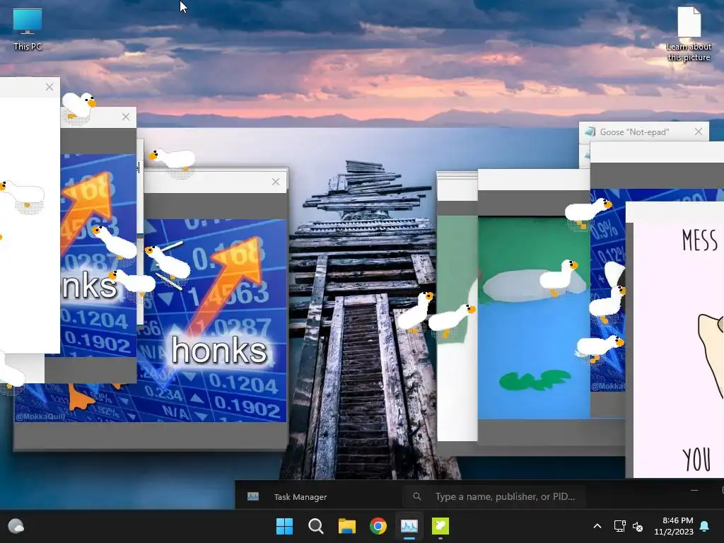Click the Task Manager title bar icon

click(253, 496)
